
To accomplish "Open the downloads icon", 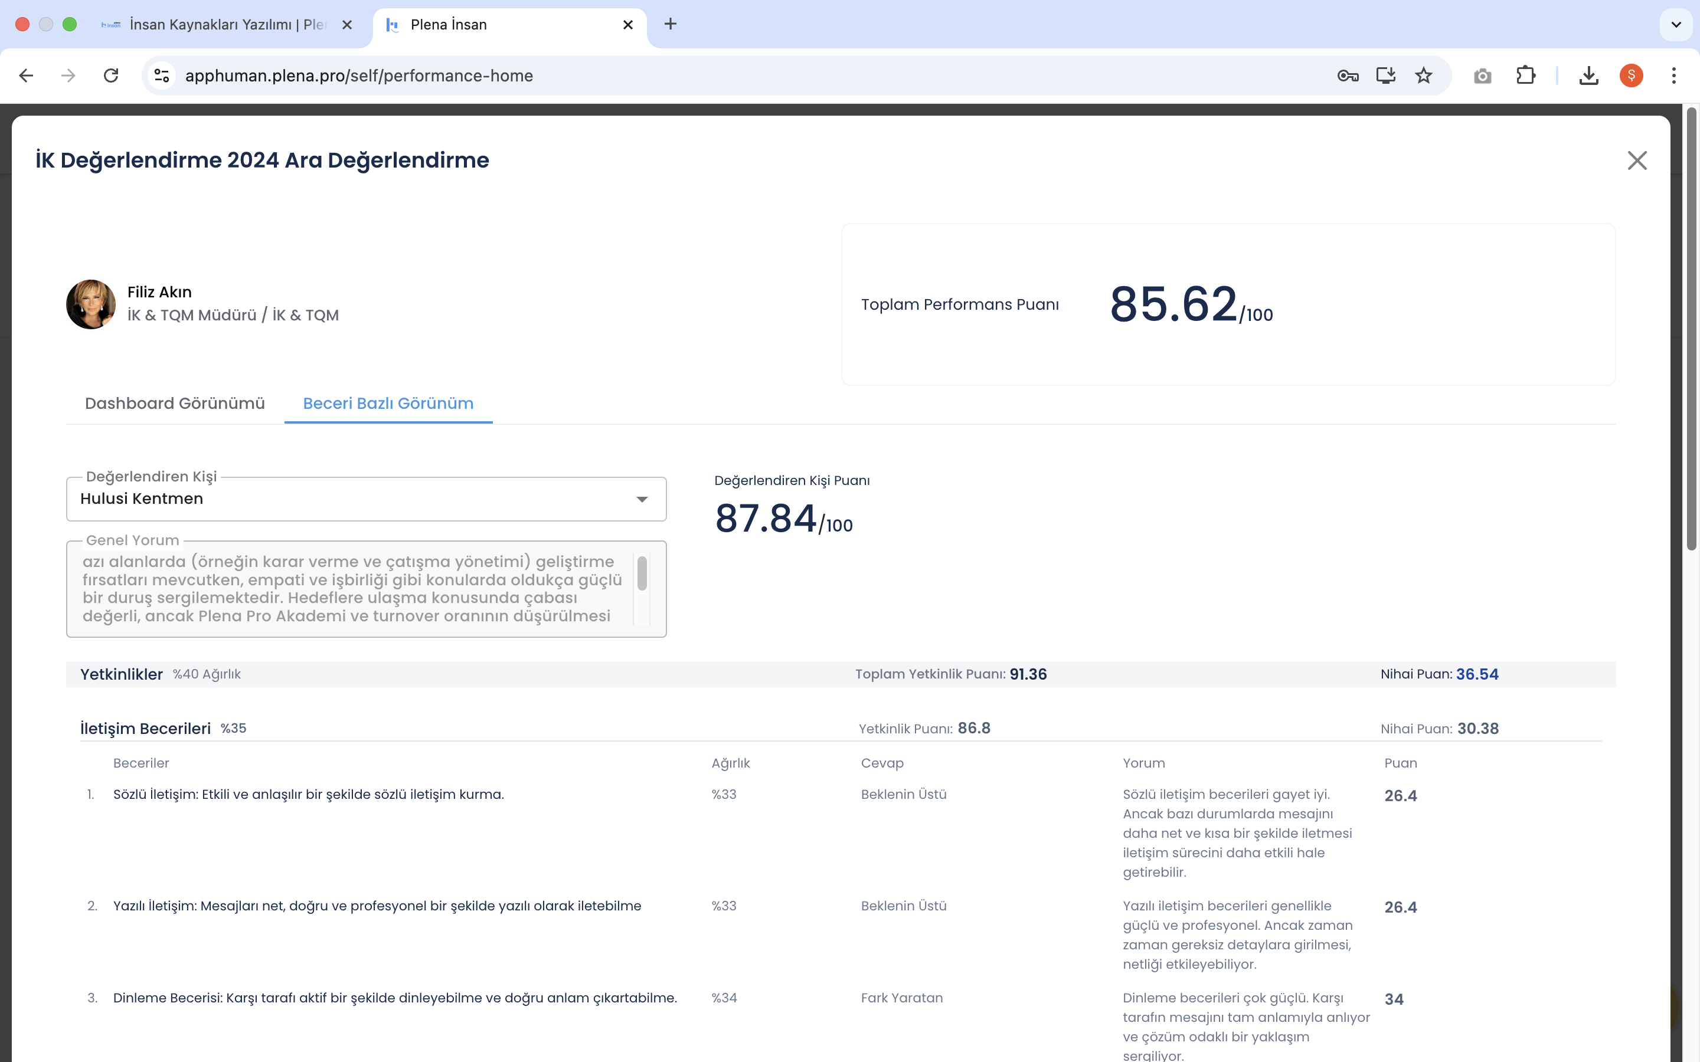I will (1588, 76).
